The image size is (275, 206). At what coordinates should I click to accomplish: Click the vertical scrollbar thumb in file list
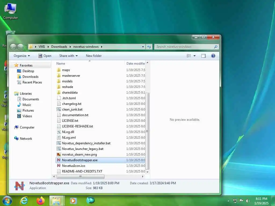coord(147,131)
